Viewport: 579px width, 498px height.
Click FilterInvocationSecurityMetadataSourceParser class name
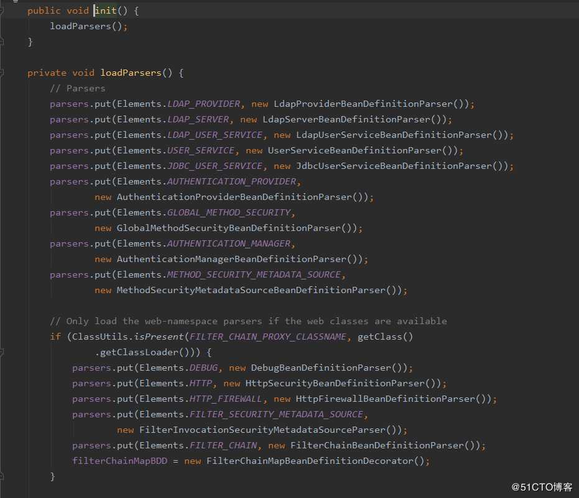262,430
